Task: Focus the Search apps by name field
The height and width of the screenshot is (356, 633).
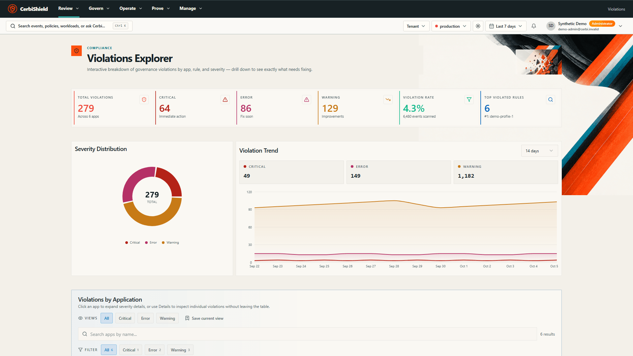Action: 307,334
